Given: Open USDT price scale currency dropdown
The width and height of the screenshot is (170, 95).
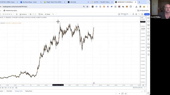Looking at the screenshot, I should (143, 17).
